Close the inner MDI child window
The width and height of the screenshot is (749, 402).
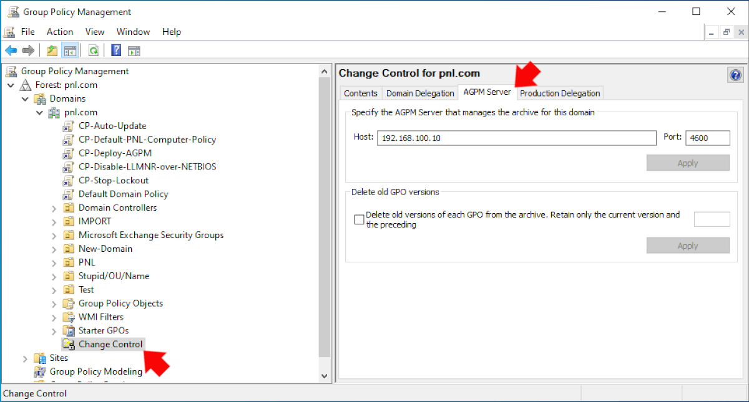pyautogui.click(x=740, y=32)
